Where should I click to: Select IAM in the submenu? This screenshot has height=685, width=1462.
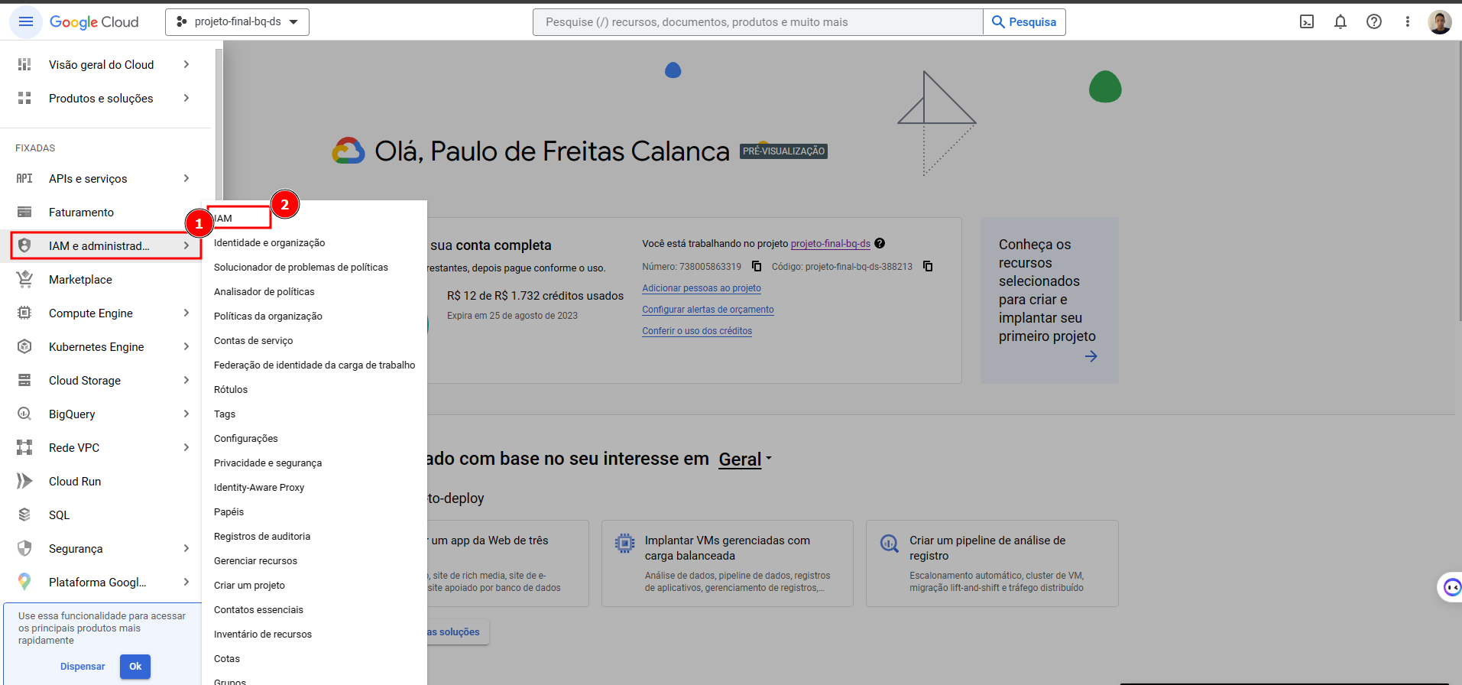[x=223, y=218]
